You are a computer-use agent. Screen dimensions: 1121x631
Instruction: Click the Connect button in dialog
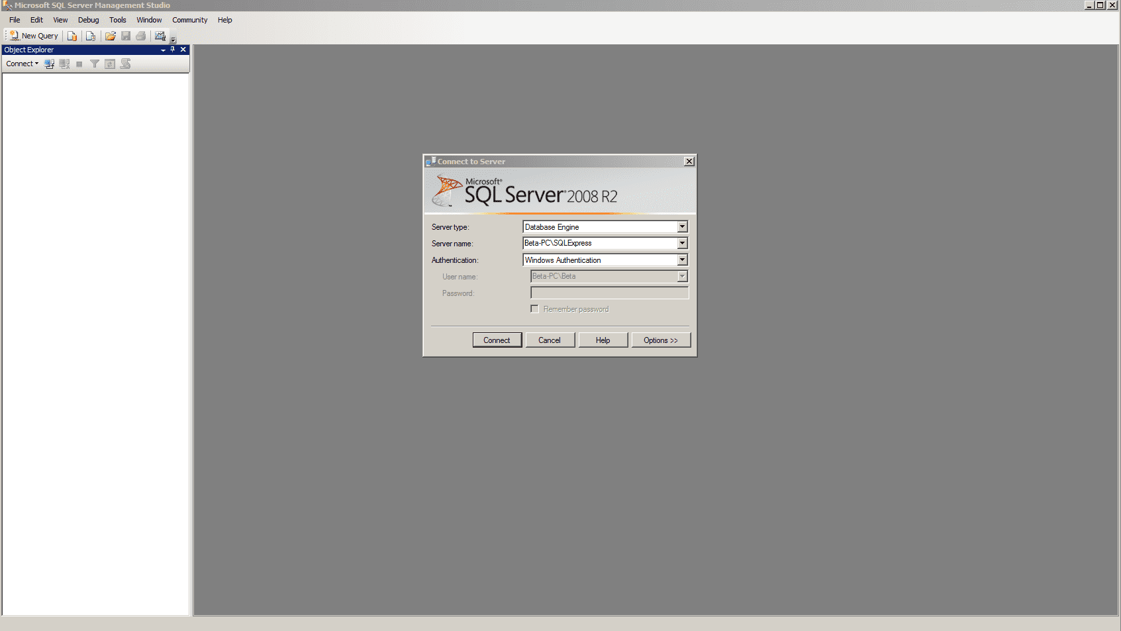pos(497,340)
